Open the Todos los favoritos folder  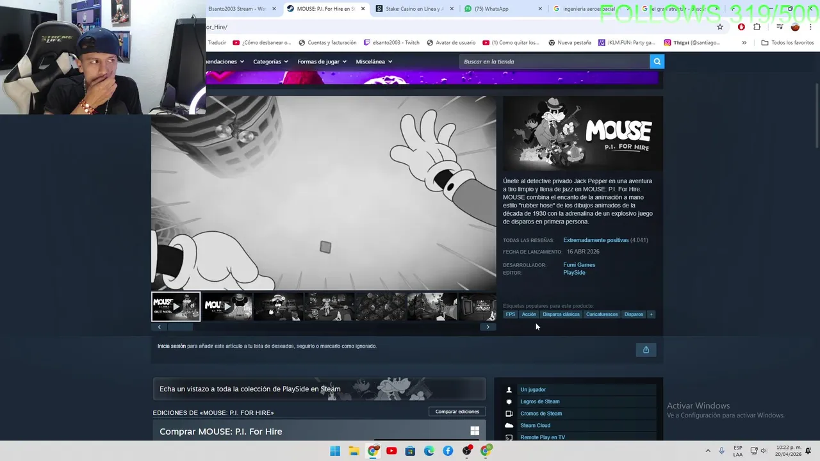787,43
